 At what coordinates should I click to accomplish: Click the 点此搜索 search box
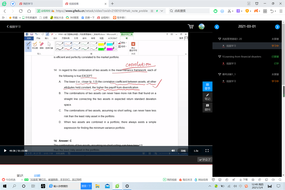pyautogui.click(x=189, y=11)
